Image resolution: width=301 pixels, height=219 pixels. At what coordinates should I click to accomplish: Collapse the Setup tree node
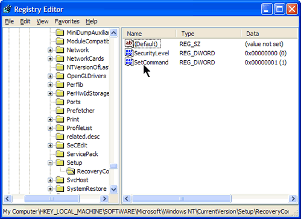(50, 162)
